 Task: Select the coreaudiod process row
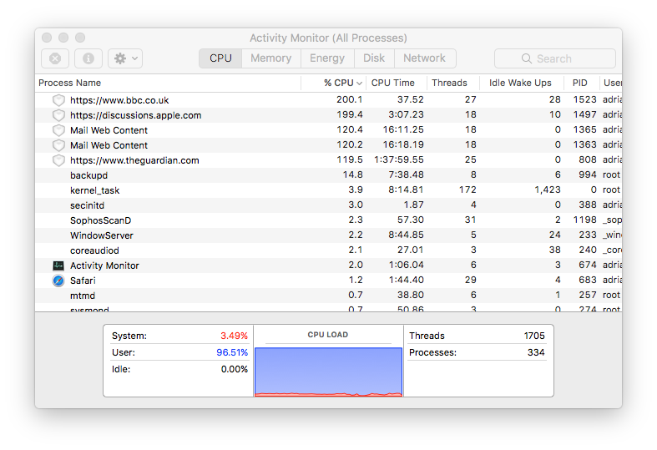click(329, 250)
